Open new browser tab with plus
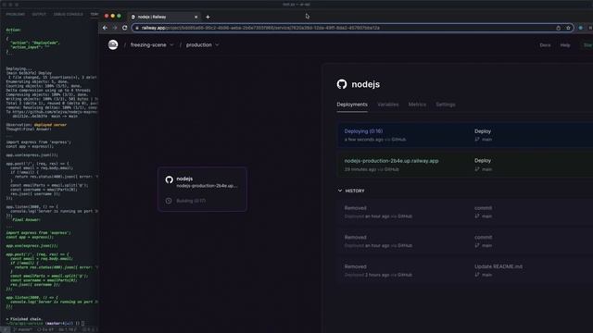Image resolution: width=593 pixels, height=333 pixels. pos(208,17)
